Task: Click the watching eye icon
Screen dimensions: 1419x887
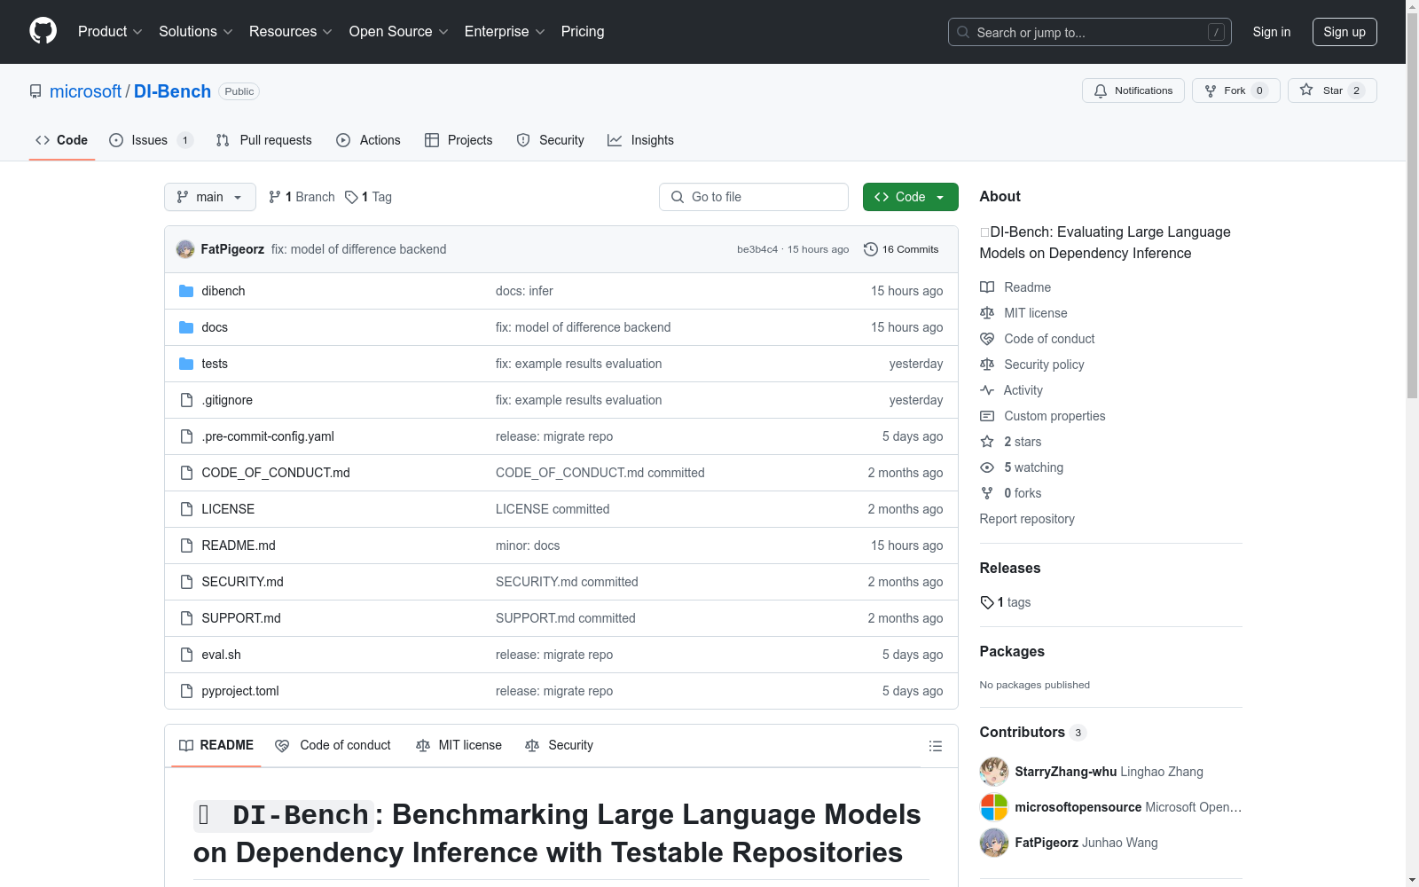Action: (987, 467)
